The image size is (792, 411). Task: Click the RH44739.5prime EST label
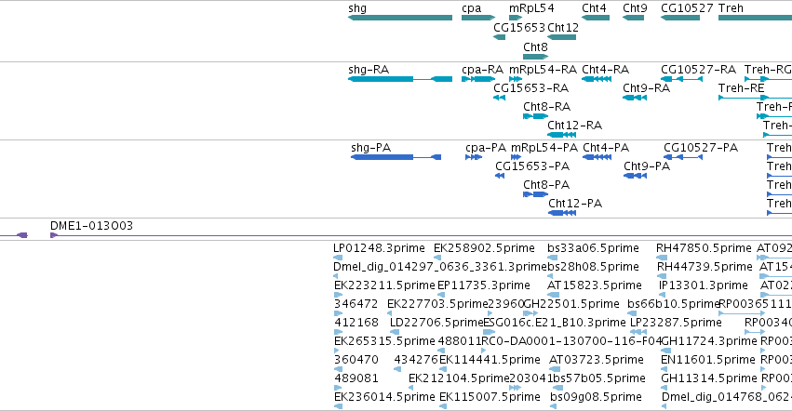(705, 267)
